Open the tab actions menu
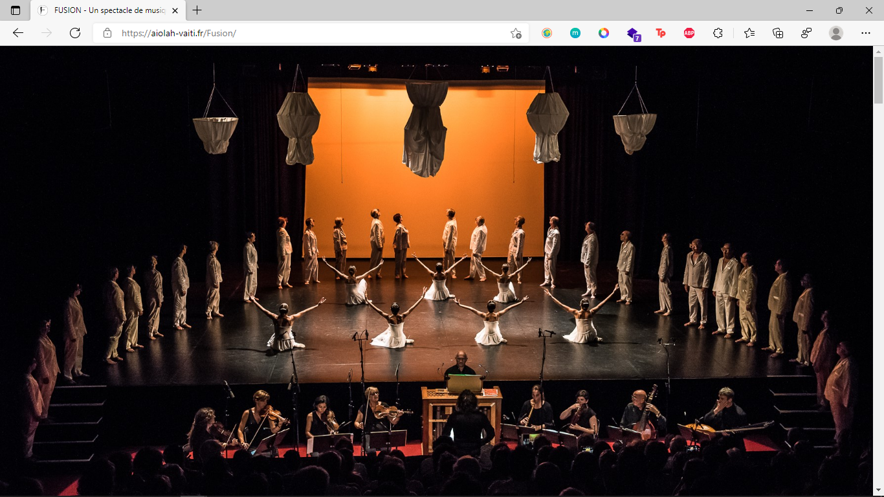This screenshot has height=497, width=884. tap(14, 10)
